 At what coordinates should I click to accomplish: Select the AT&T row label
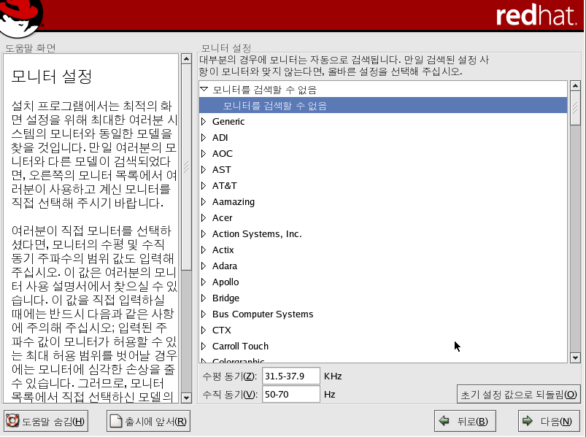coord(225,185)
